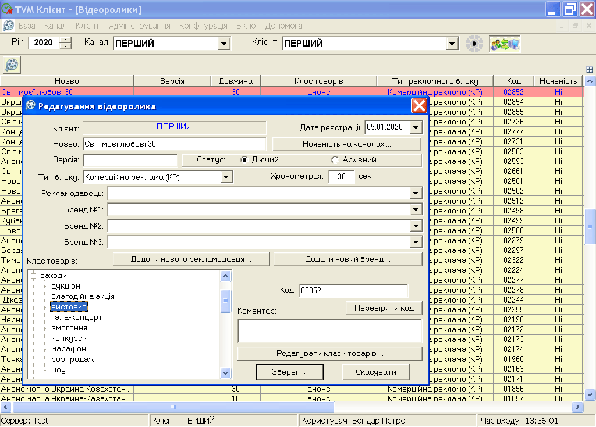
Task: Select the Діючий status radio button
Action: pyautogui.click(x=244, y=160)
